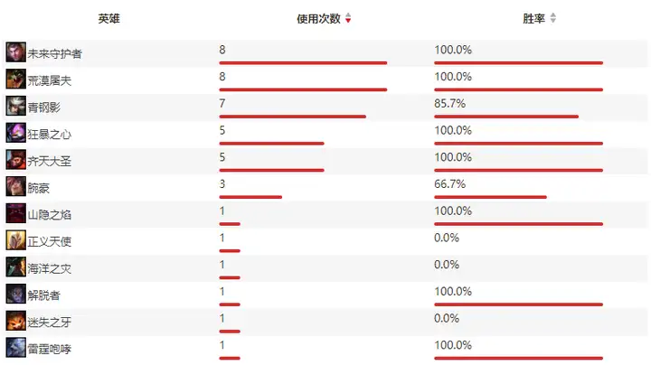The height and width of the screenshot is (365, 651).
Task: Open the 山隐之焰 hero name link
Action: point(50,215)
